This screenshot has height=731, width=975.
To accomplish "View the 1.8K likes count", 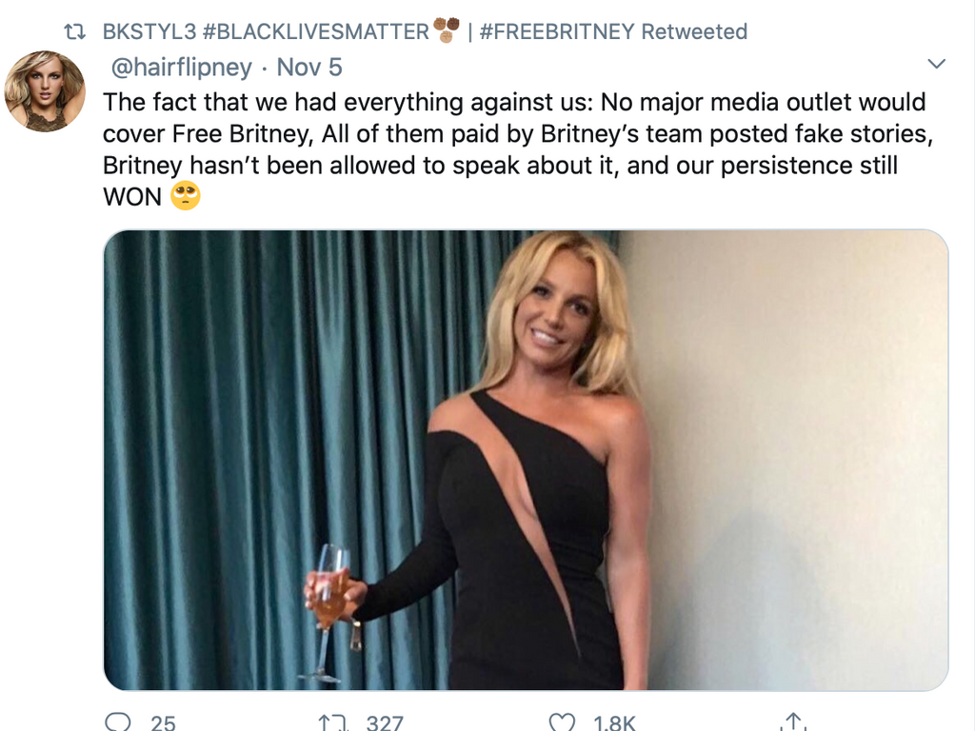I will point(614,721).
